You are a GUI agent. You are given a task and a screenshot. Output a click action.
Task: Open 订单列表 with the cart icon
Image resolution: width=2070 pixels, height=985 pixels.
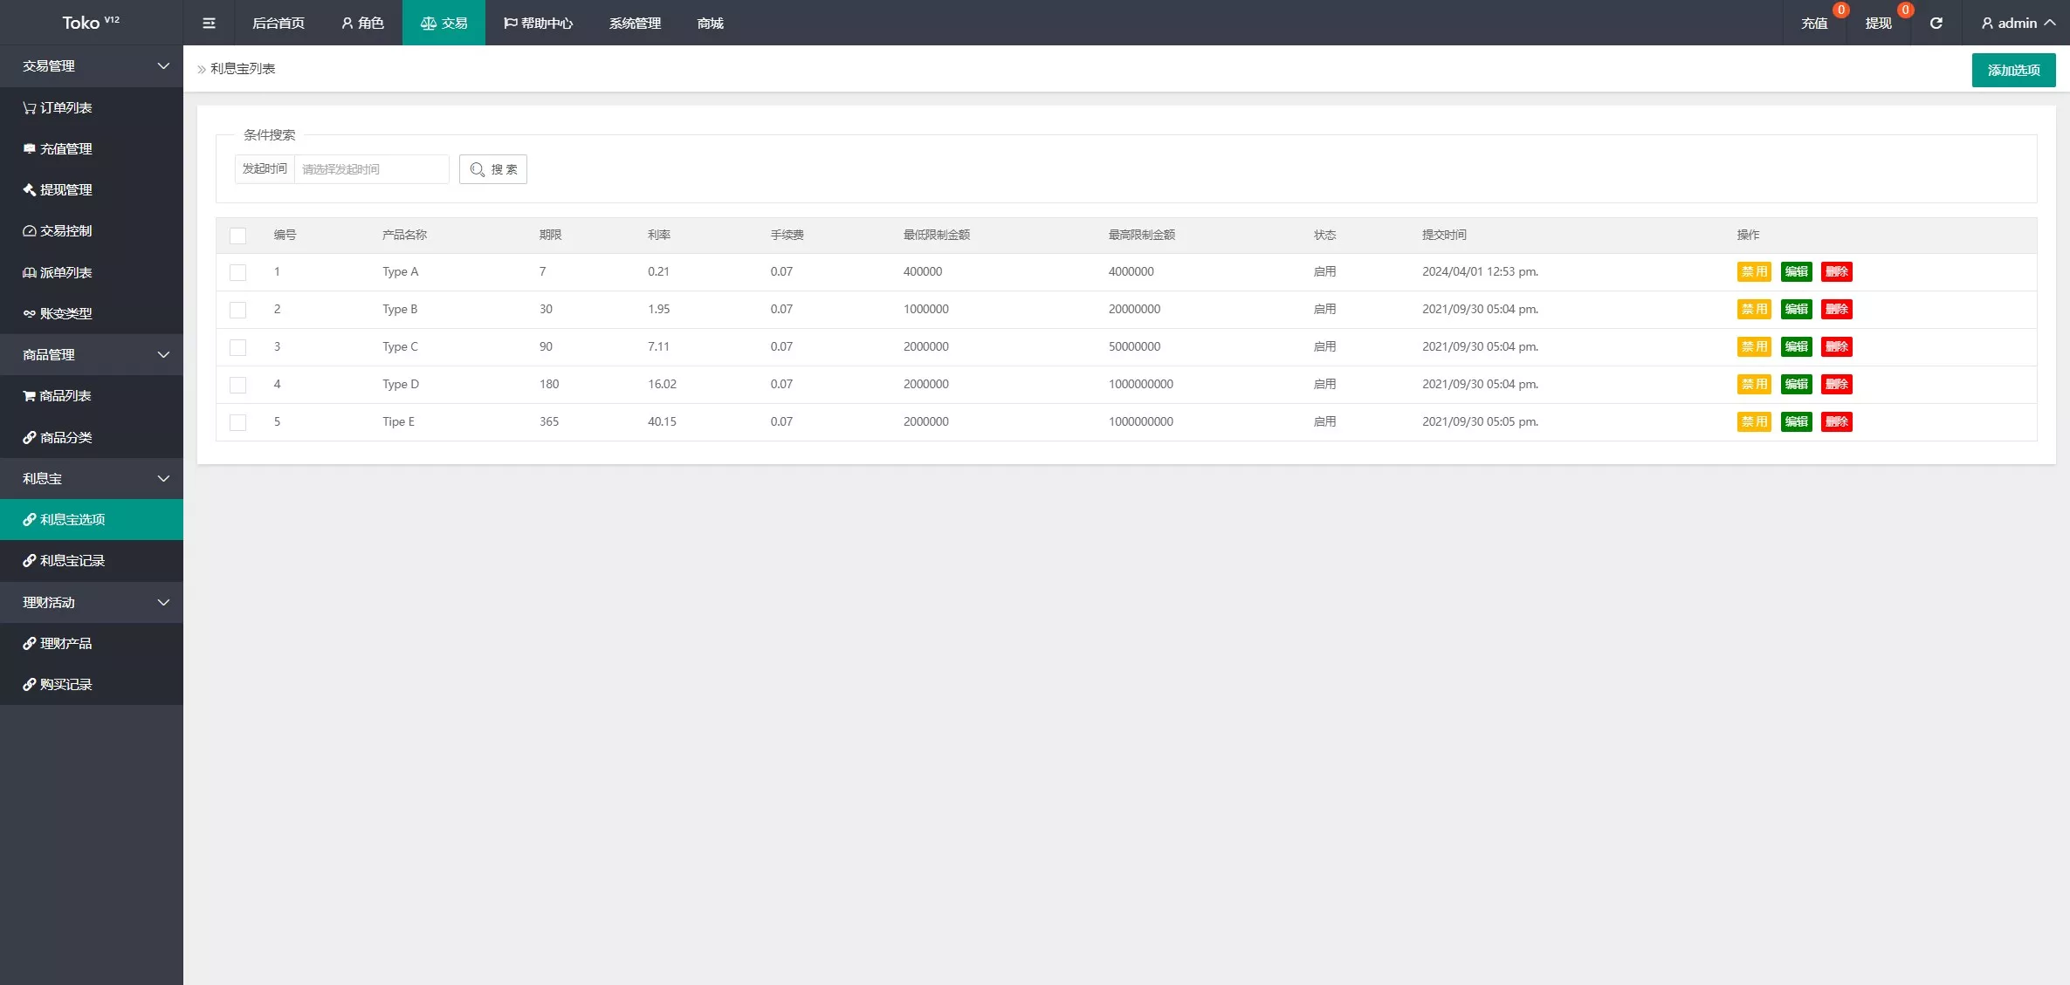tap(58, 107)
